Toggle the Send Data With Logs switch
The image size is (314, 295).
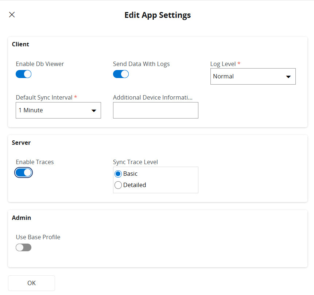(121, 74)
